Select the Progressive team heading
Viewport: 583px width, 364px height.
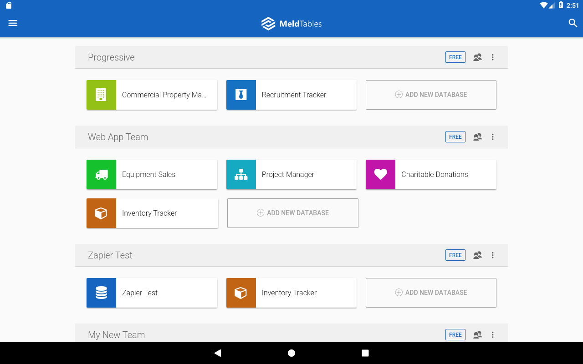pyautogui.click(x=111, y=57)
